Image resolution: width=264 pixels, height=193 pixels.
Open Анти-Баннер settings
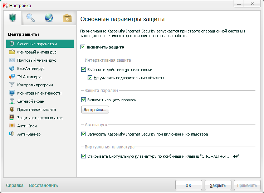pyautogui.click(x=40, y=134)
